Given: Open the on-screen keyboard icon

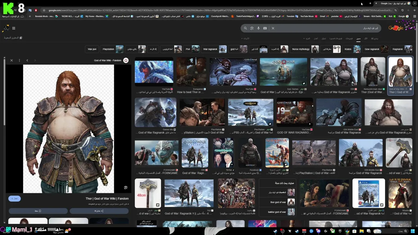Looking at the screenshot, I should point(265,28).
